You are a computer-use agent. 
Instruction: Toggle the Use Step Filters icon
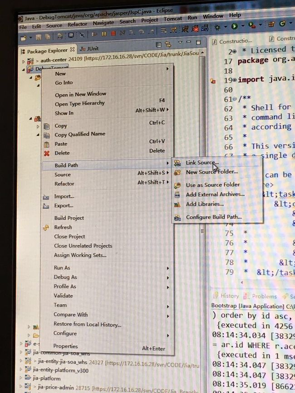[x=173, y=30]
